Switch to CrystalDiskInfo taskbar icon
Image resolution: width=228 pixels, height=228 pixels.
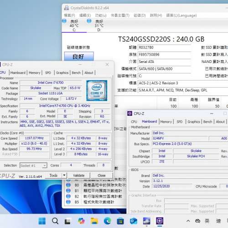pos(146,221)
